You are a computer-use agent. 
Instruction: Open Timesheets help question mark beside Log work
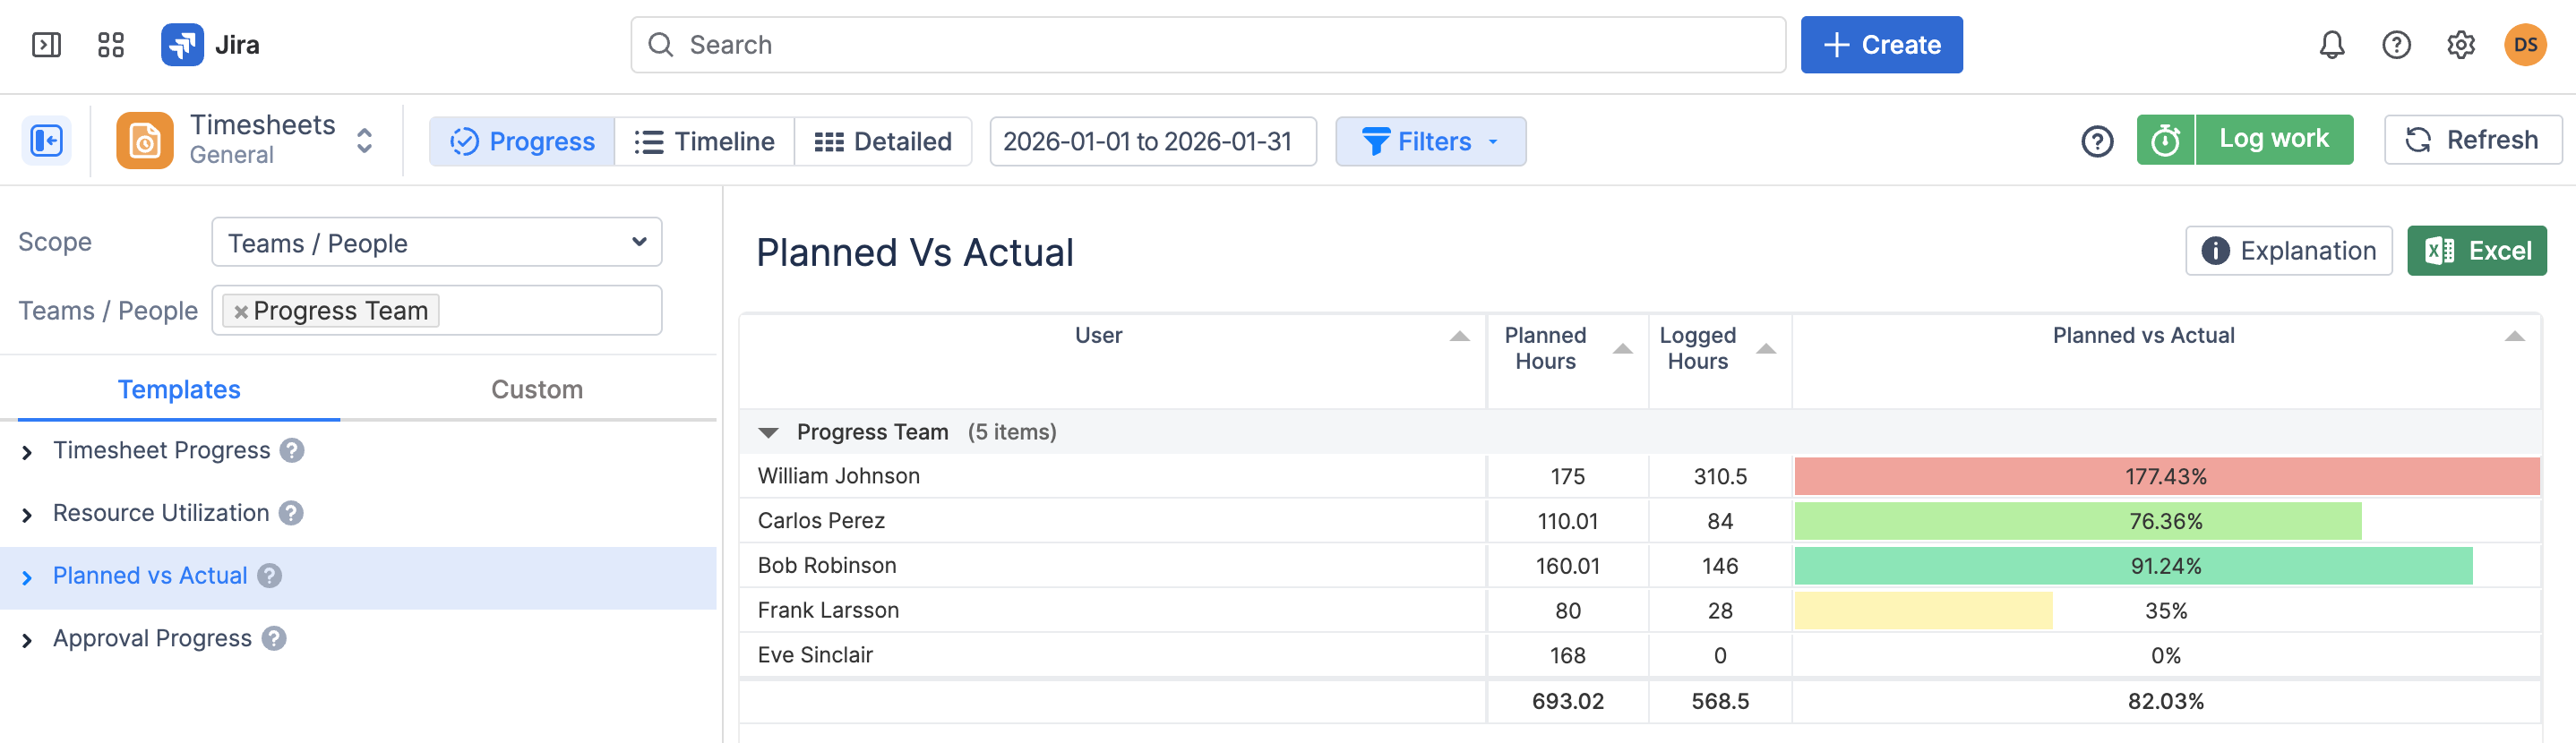(2097, 141)
